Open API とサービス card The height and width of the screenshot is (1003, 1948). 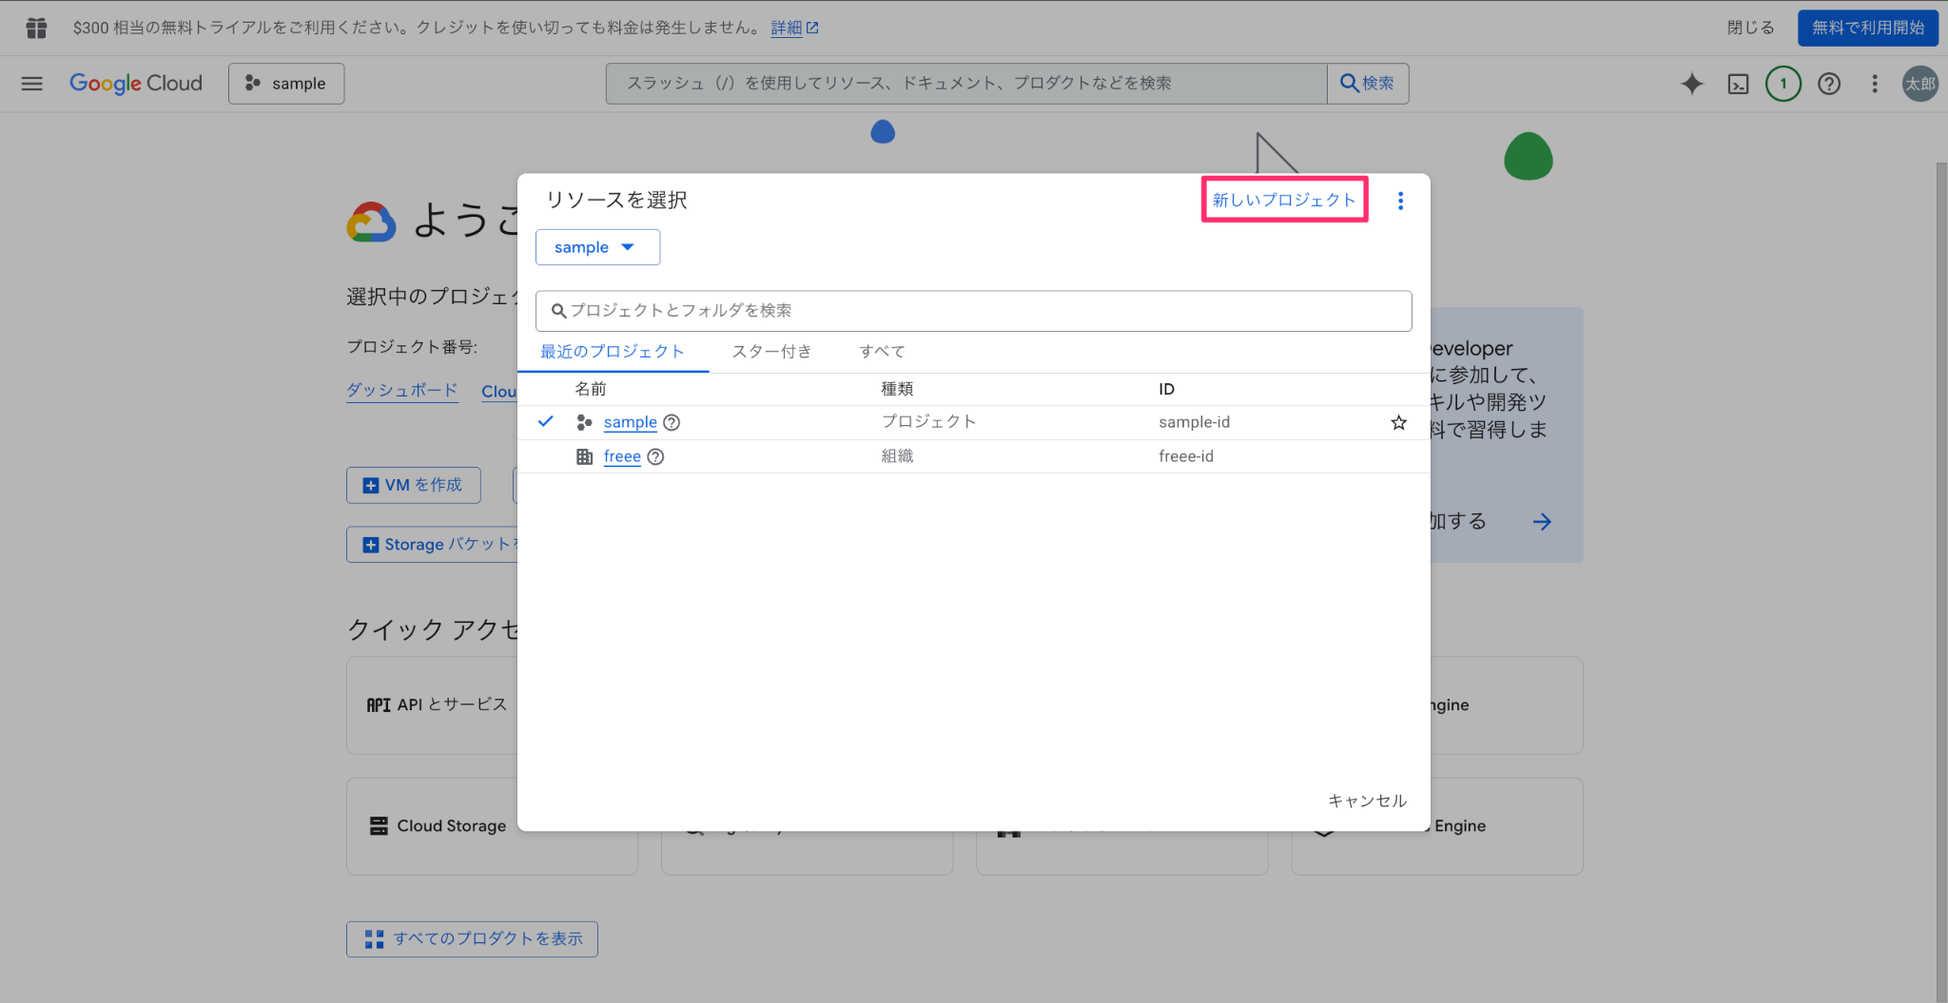433,704
